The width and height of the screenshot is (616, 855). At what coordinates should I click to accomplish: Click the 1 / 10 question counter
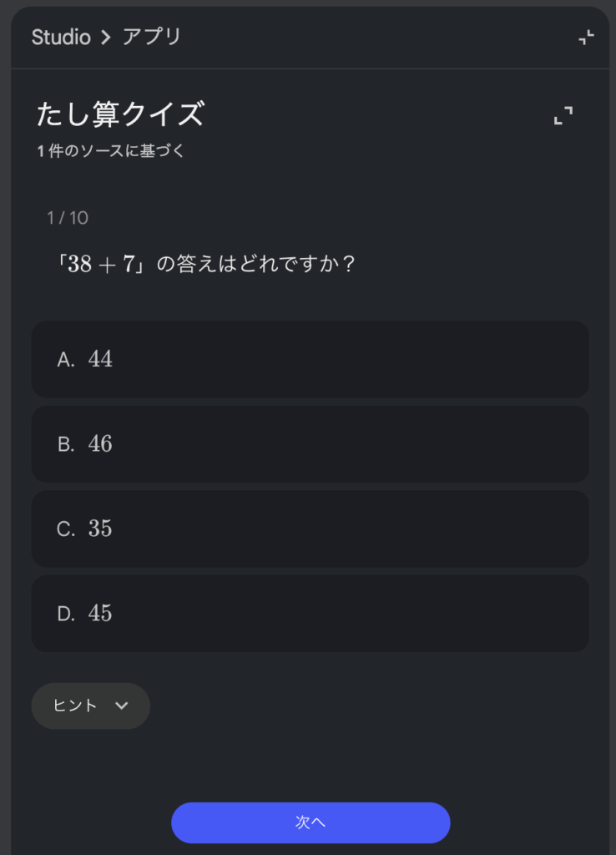coord(68,218)
